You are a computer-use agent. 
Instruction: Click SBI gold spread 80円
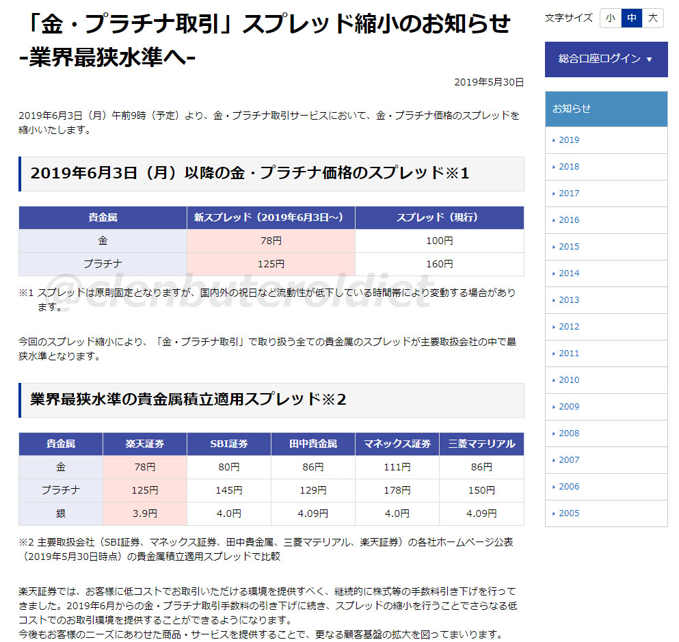coord(228,467)
